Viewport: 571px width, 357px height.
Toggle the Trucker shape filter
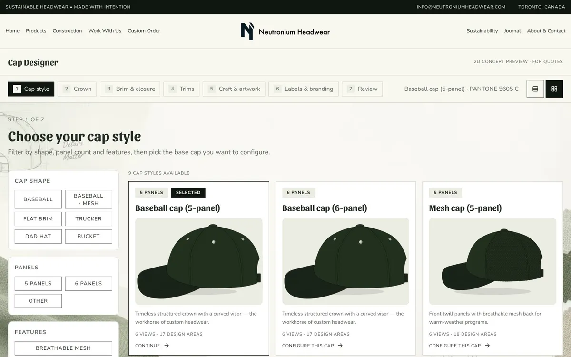point(89,219)
